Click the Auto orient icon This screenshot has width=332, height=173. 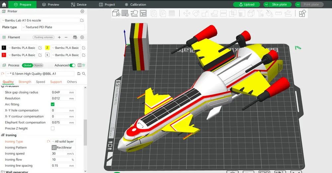pyautogui.click(x=134, y=13)
